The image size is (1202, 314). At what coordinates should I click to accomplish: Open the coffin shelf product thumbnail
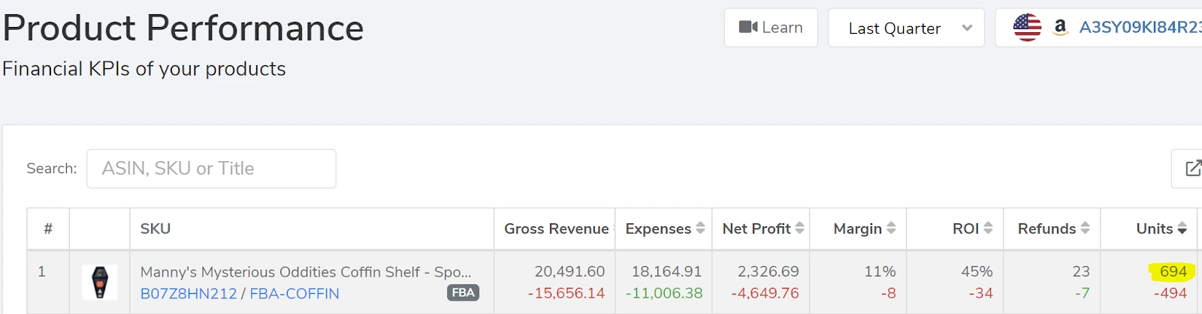click(x=100, y=283)
